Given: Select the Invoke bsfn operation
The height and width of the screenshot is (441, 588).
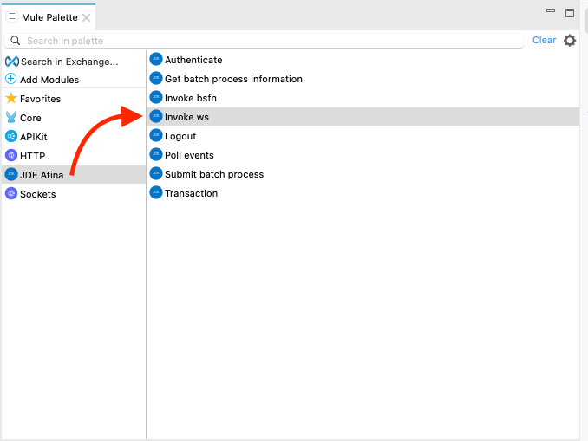Looking at the screenshot, I should [190, 98].
